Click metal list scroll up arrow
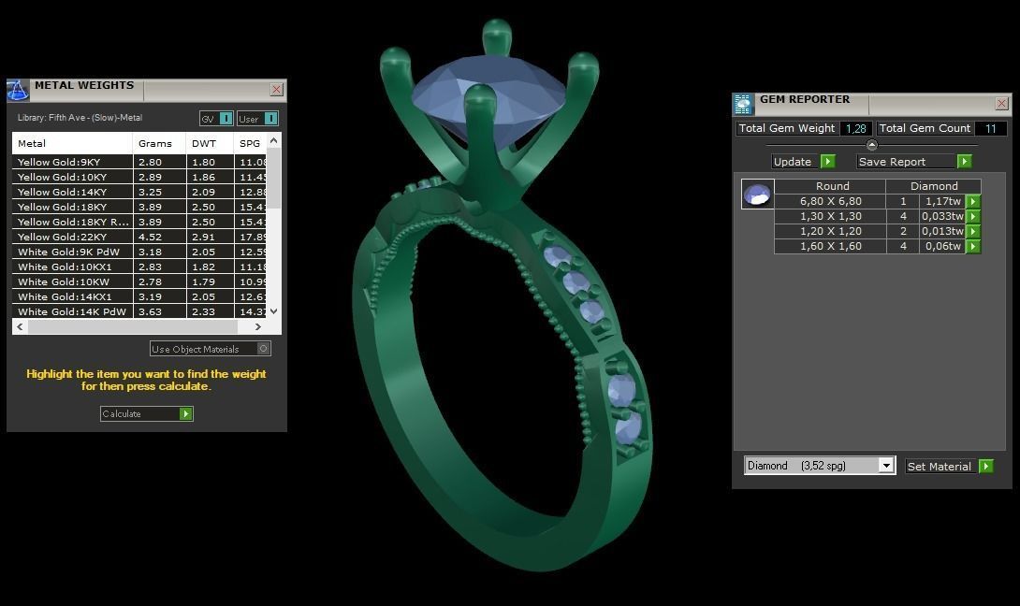Screen dimensions: 1020x606 [274, 140]
